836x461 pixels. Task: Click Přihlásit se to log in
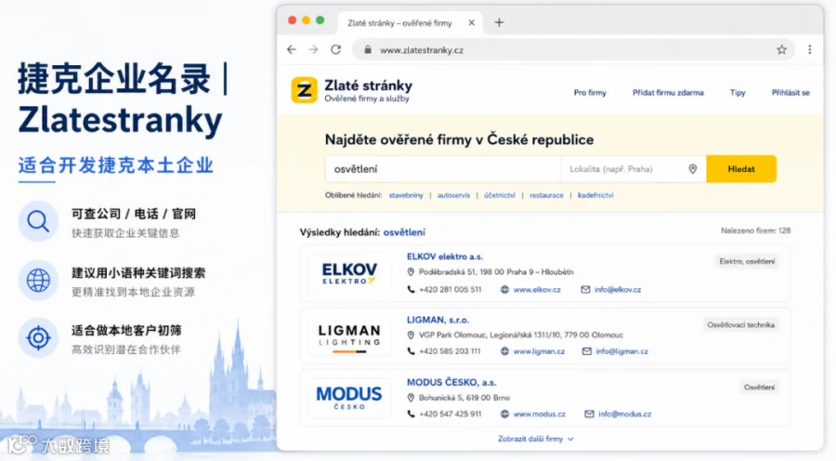coord(790,93)
